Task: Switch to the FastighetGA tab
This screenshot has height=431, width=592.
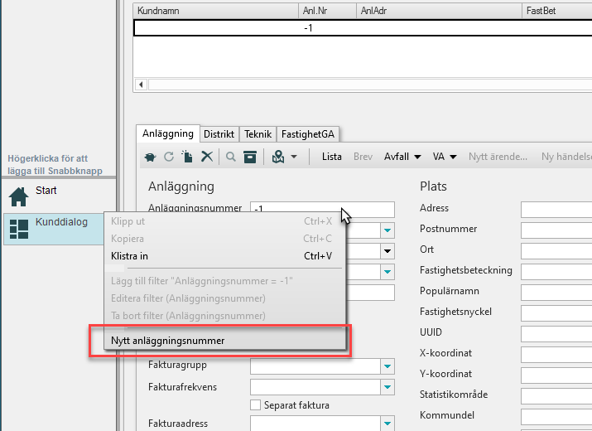Action: click(x=309, y=133)
